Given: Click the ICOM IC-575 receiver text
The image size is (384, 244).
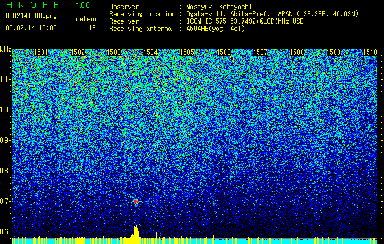Looking at the screenshot, I should pyautogui.click(x=245, y=21).
